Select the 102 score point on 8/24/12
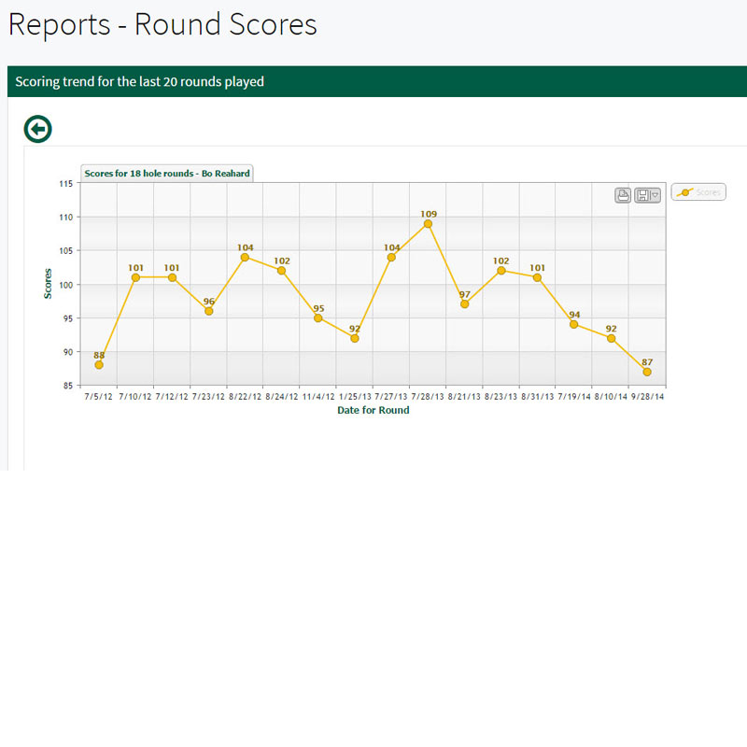The width and height of the screenshot is (747, 747). tap(281, 271)
